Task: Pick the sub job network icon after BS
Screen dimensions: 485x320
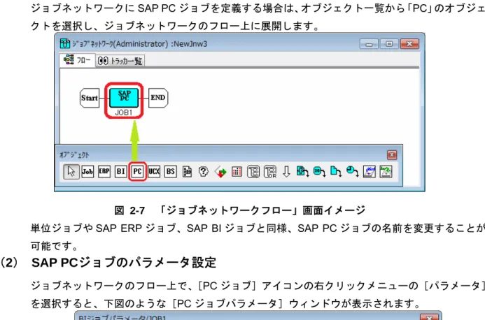Action: (187, 171)
